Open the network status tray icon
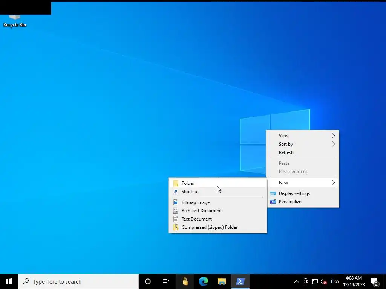Screen dimensions: 386x289 tap(315, 281)
